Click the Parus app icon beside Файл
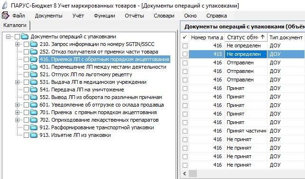Viewport: 305px width, 179px height. coord(5,16)
